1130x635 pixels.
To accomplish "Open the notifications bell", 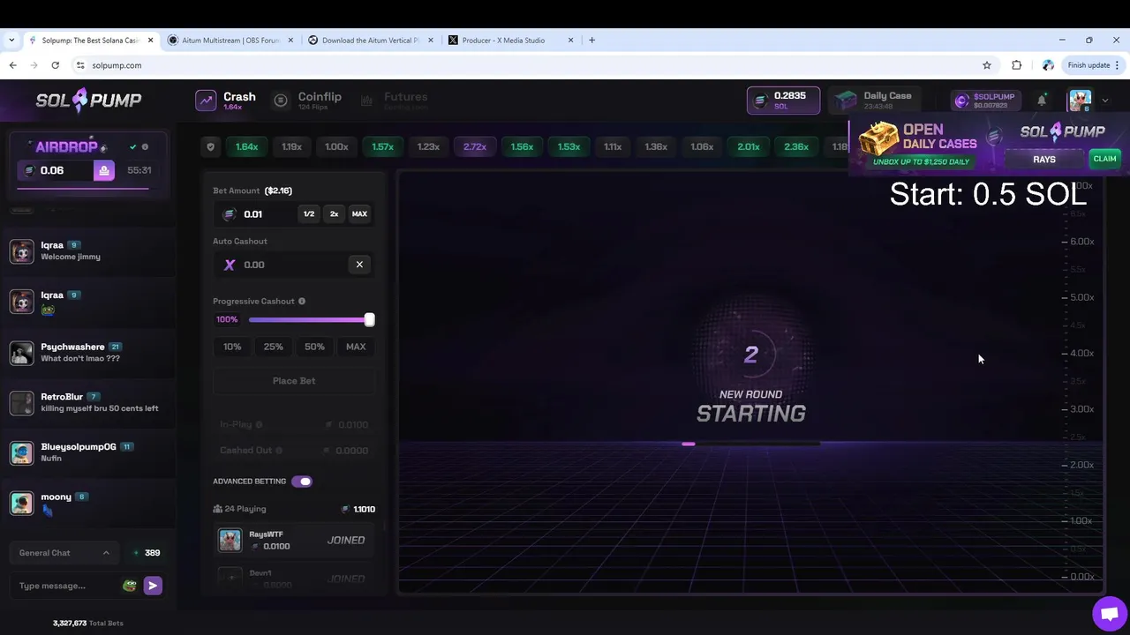I will point(1042,101).
